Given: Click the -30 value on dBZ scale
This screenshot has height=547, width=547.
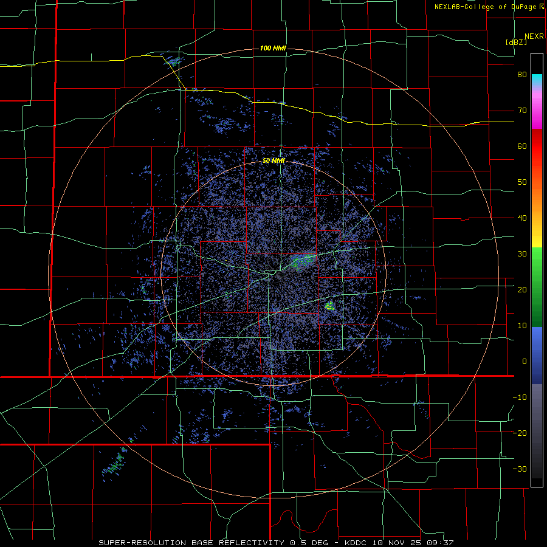Looking at the screenshot, I should (520, 469).
